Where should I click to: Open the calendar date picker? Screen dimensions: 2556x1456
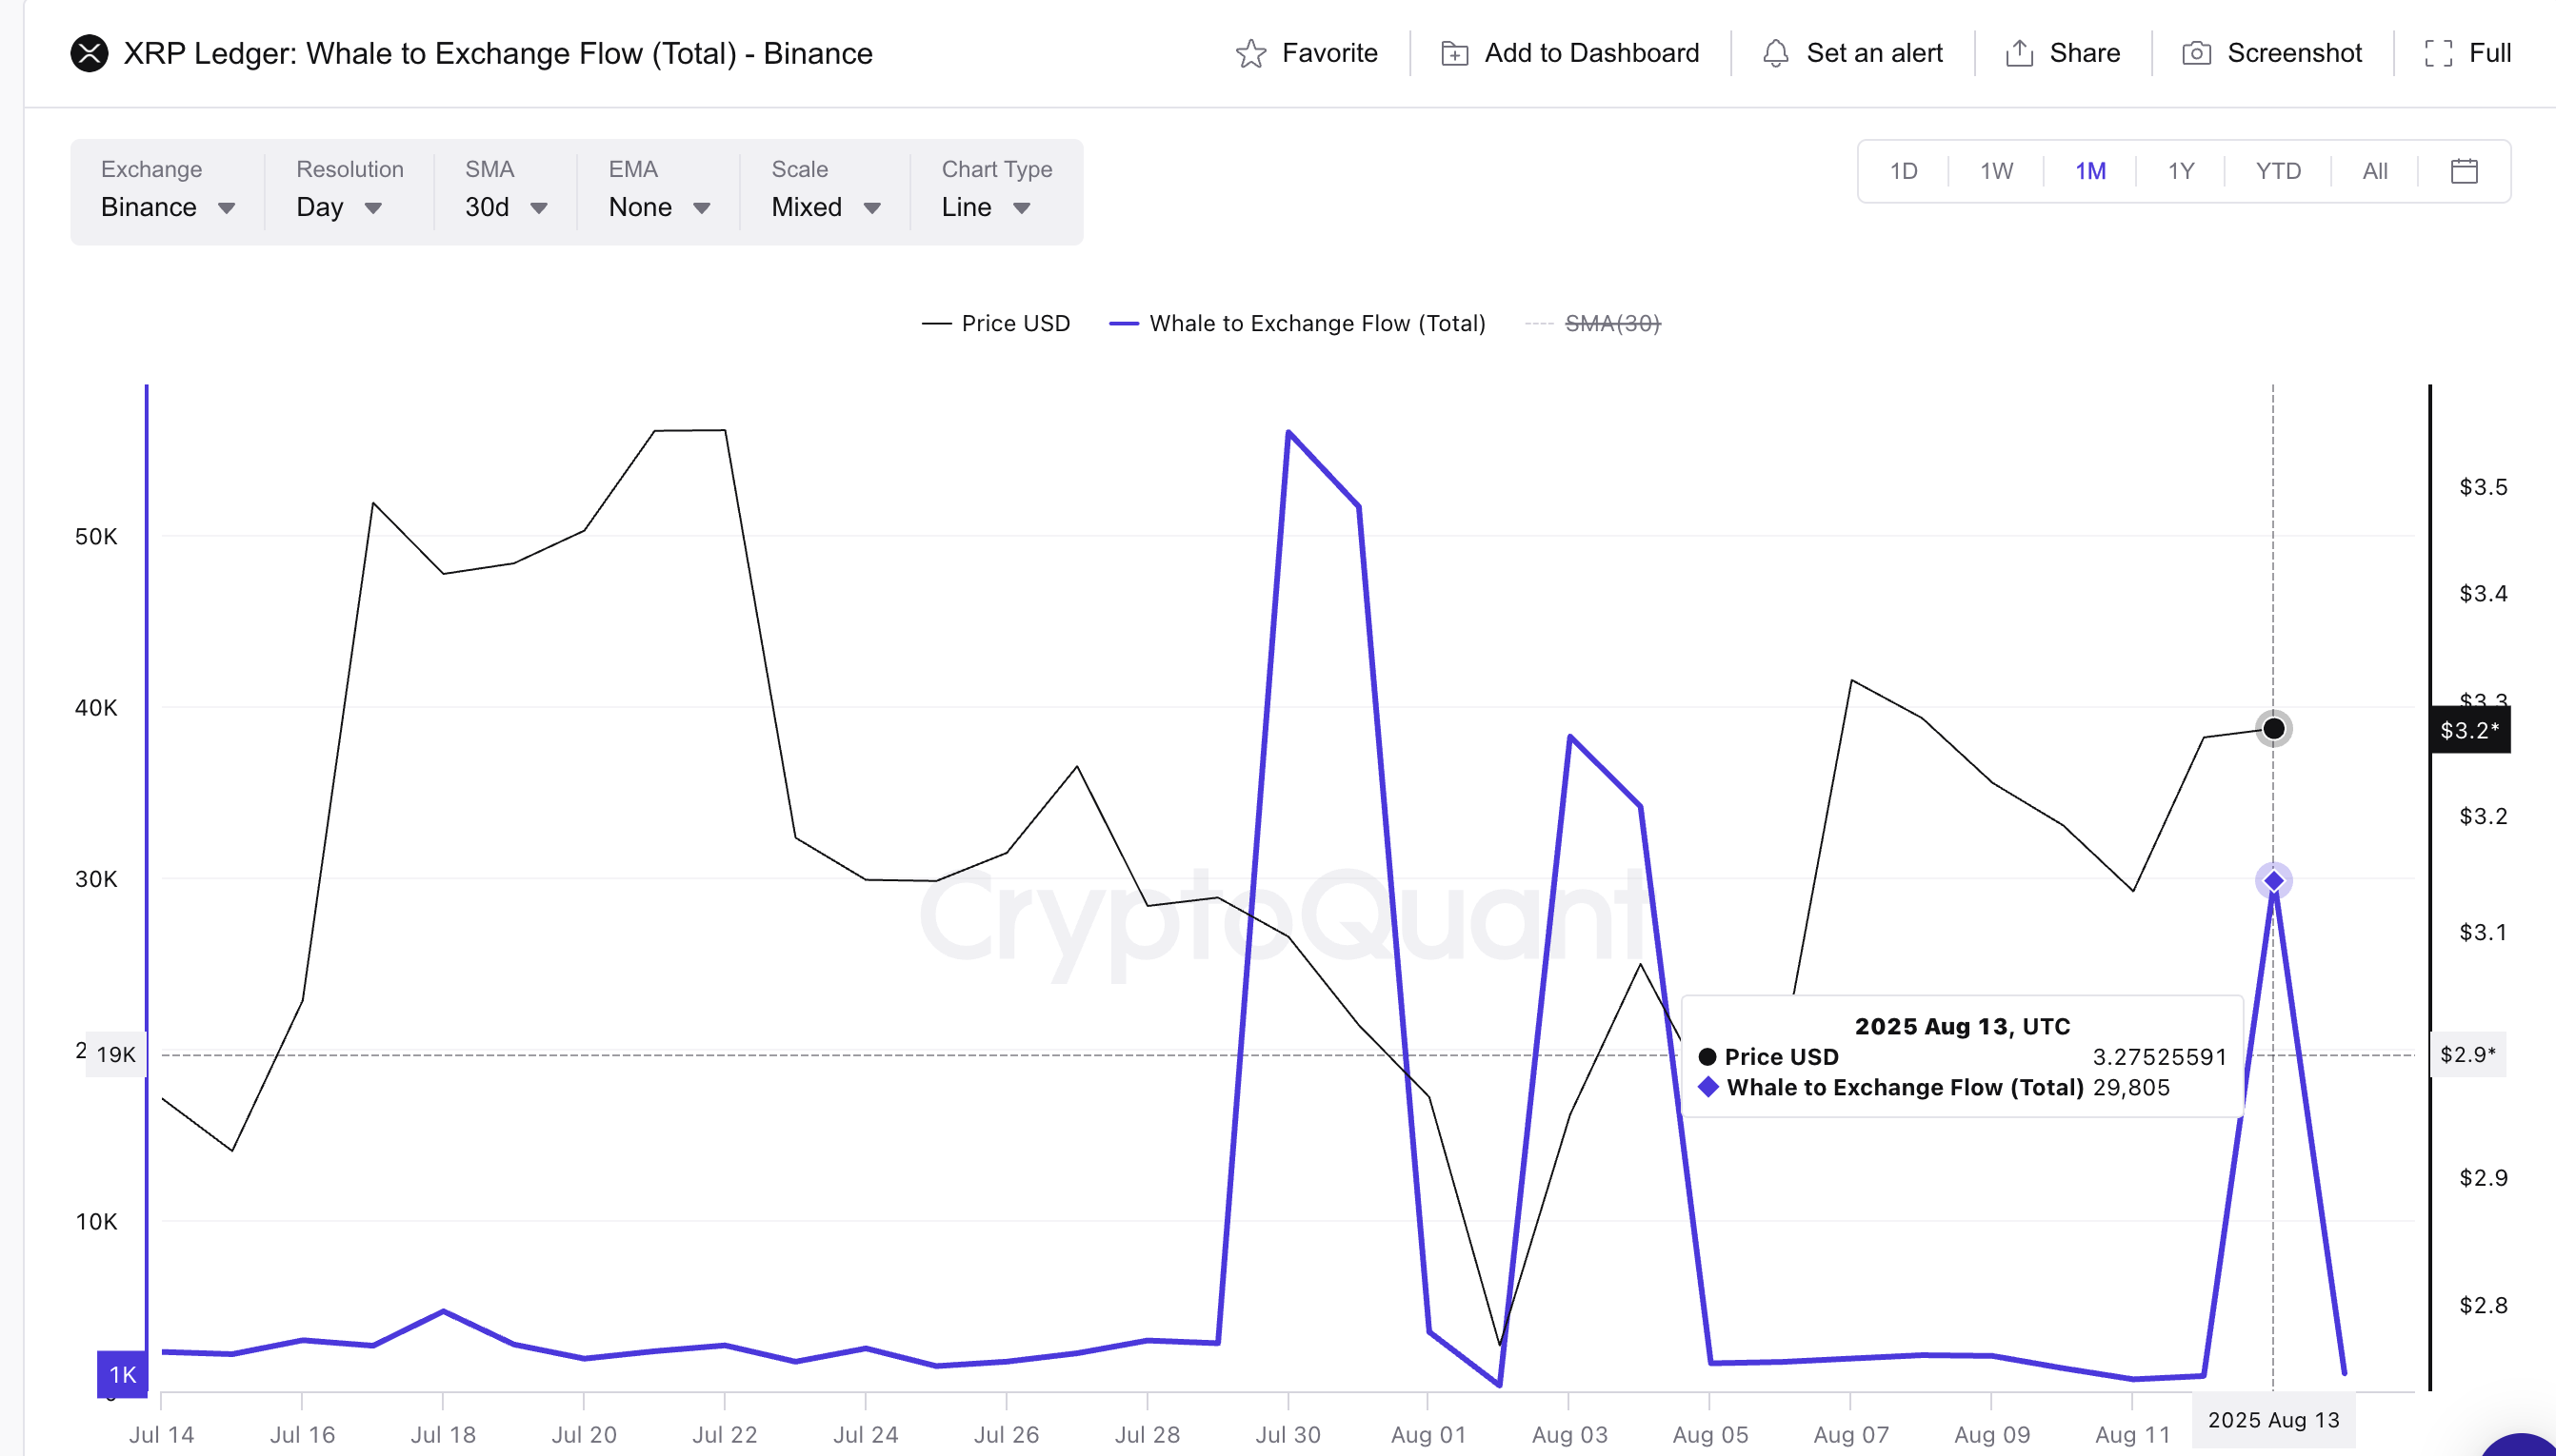2464,171
